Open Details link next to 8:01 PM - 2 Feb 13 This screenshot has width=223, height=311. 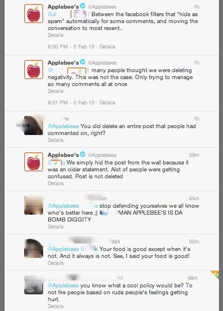point(107,103)
